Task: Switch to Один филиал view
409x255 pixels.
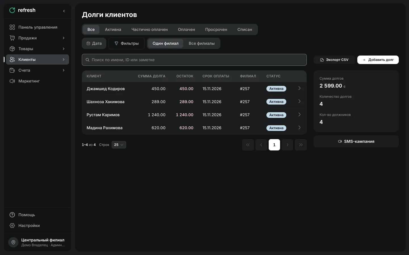Action: click(x=166, y=43)
